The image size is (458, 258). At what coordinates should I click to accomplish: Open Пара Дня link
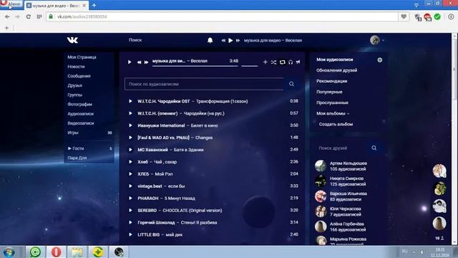point(77,158)
